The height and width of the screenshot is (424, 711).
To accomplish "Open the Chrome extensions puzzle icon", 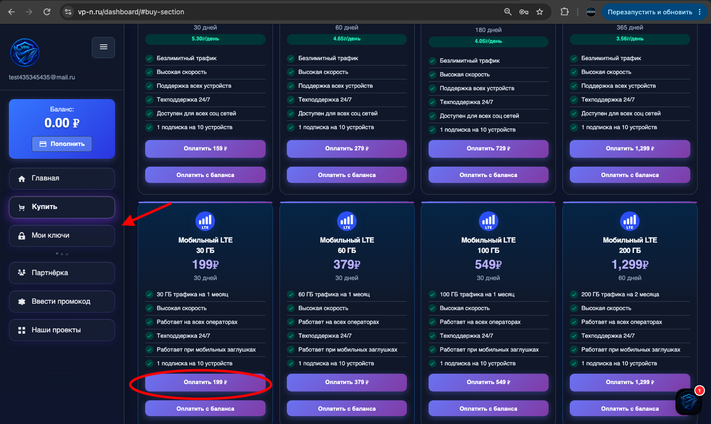I will [x=564, y=12].
